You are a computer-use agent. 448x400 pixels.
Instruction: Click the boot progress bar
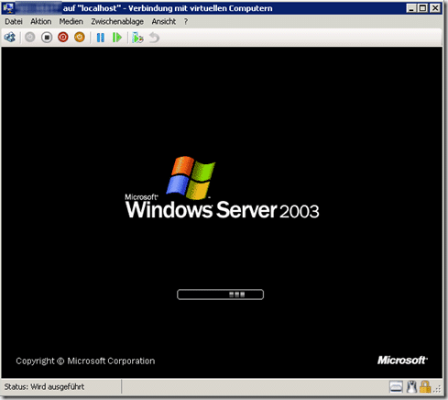220,294
